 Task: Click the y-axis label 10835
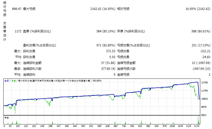[204, 99]
